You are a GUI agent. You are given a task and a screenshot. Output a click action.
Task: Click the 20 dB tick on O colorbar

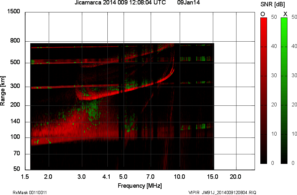(x=274, y=104)
